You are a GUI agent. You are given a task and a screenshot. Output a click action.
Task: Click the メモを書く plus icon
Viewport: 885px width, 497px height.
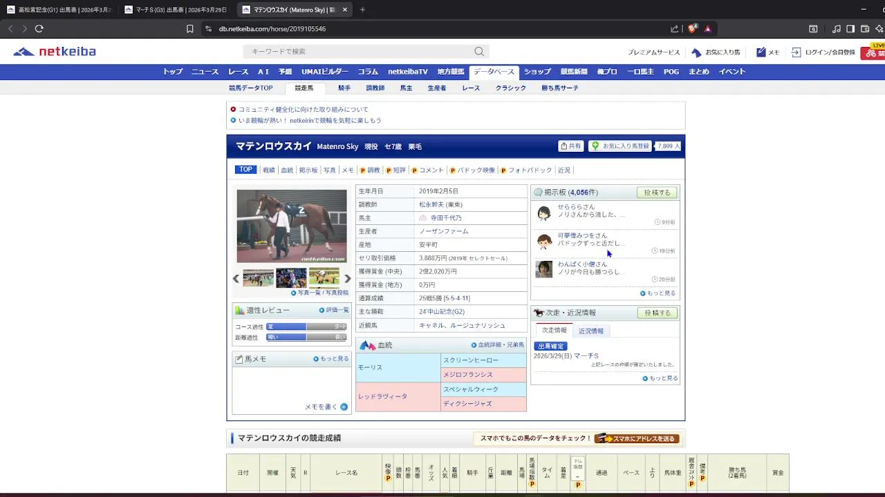click(344, 407)
